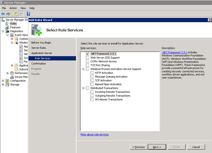Click the Custom Views folder icon
The height and width of the screenshot is (153, 212).
(x=16, y=39)
